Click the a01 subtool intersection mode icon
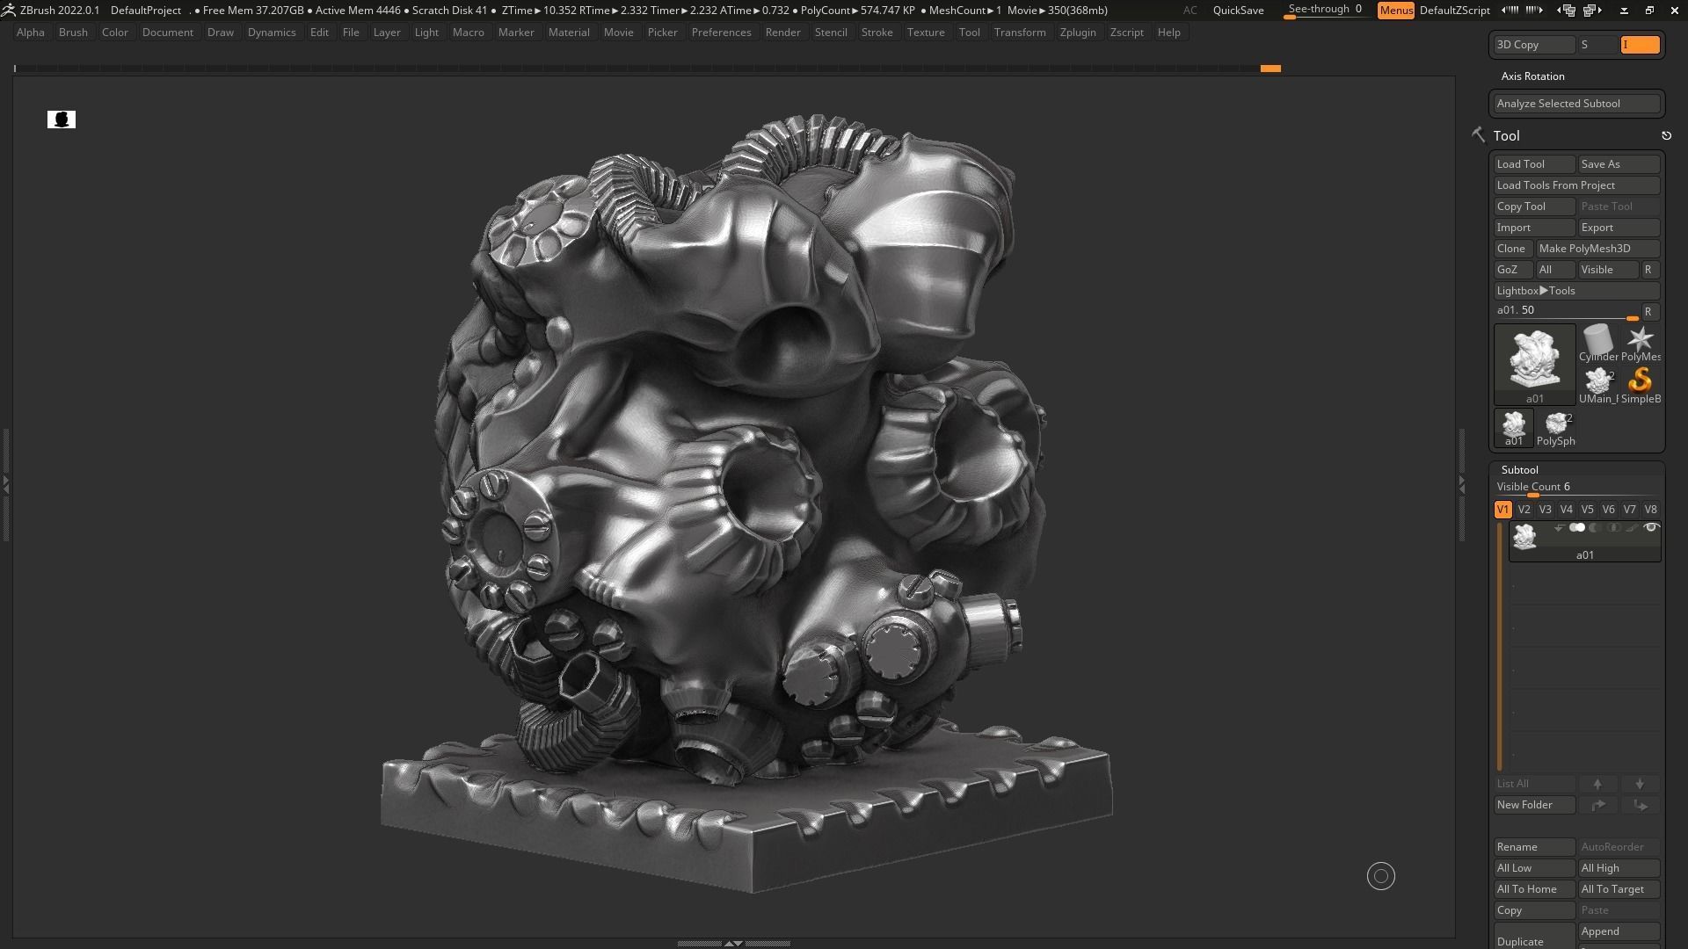 click(1613, 528)
